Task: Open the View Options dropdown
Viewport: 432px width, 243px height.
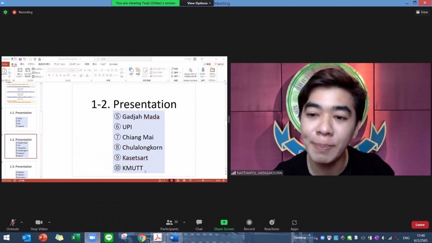Action: pyautogui.click(x=199, y=3)
